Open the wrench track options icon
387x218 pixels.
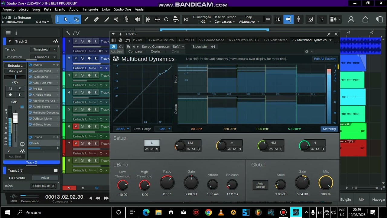pyautogui.click(x=68, y=33)
